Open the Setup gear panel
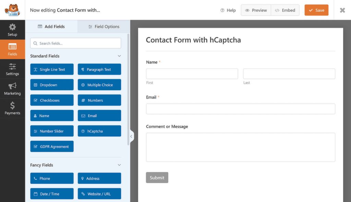The image size is (351, 202). pyautogui.click(x=12, y=30)
